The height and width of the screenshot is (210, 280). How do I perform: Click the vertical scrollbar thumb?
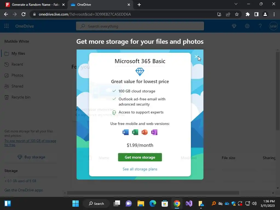point(277,91)
